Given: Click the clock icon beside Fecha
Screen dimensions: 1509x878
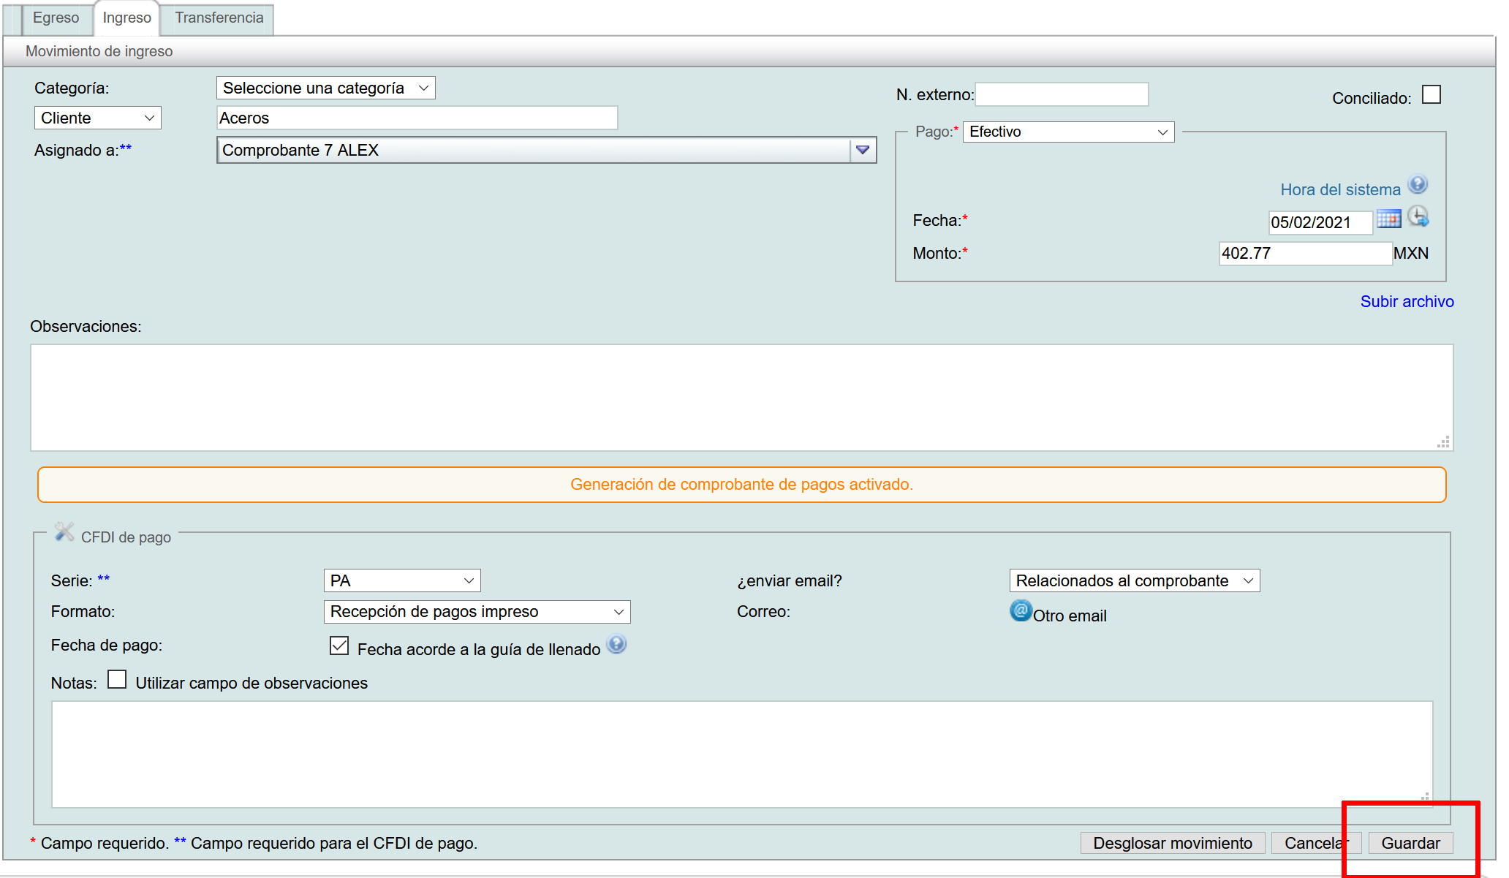Looking at the screenshot, I should click(1418, 216).
